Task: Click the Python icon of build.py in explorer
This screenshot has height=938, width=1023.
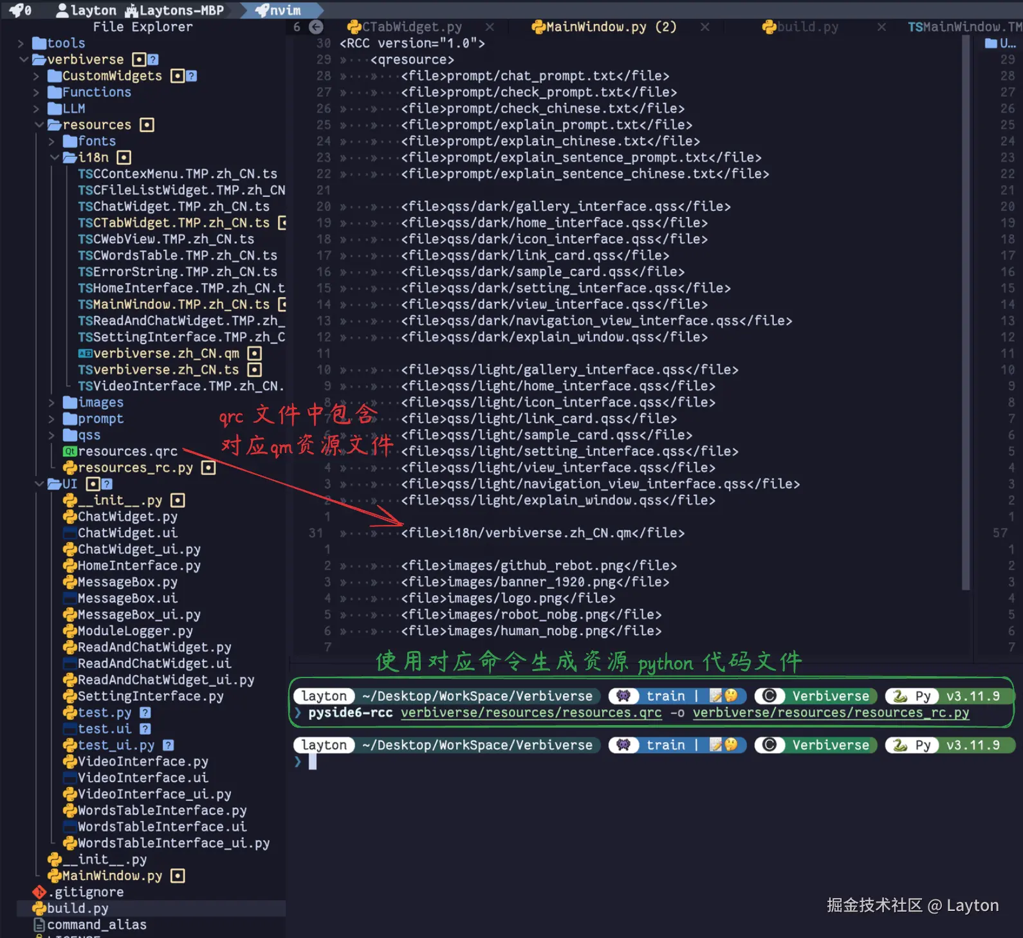Action: (39, 908)
